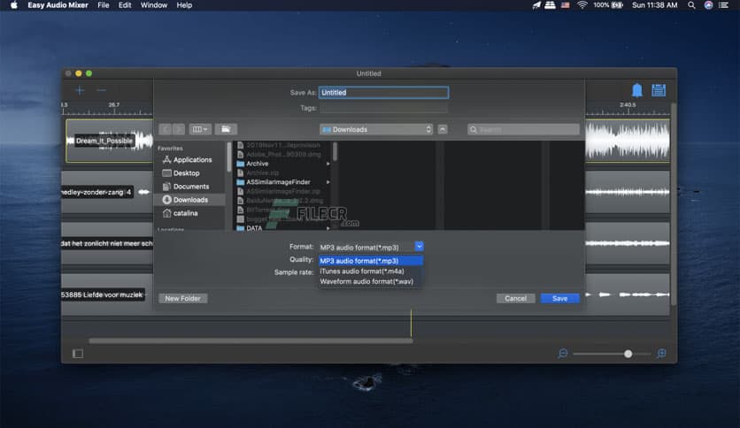The height and width of the screenshot is (428, 740).
Task: Click the Siri icon in menu bar
Action: tap(708, 5)
